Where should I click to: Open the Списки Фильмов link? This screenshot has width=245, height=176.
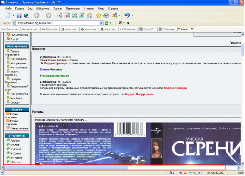click(51, 69)
